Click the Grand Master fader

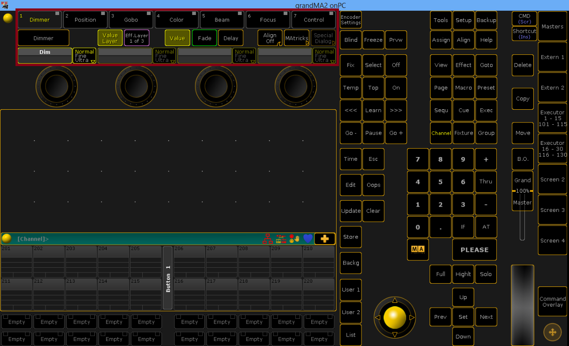tap(523, 191)
